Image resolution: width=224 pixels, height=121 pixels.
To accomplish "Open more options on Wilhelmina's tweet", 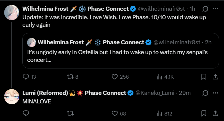I will tap(215, 9).
